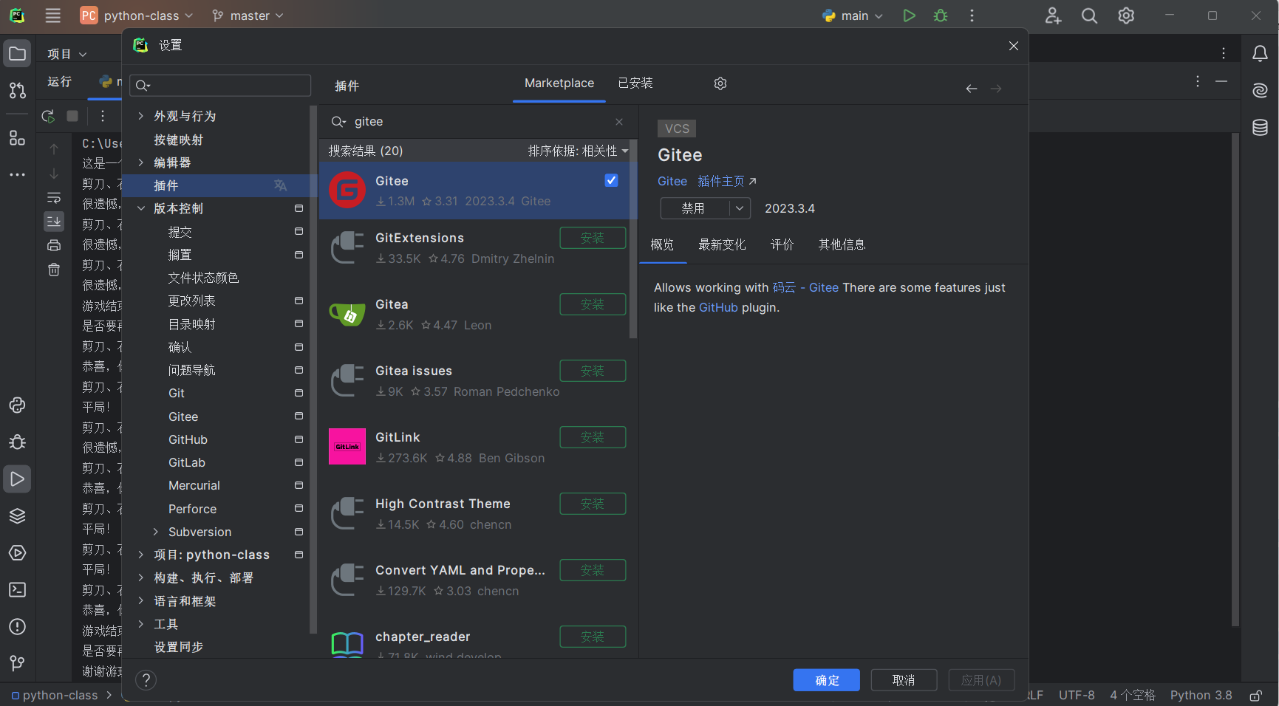Image resolution: width=1279 pixels, height=706 pixels.
Task: Open settings help question mark
Action: (146, 680)
